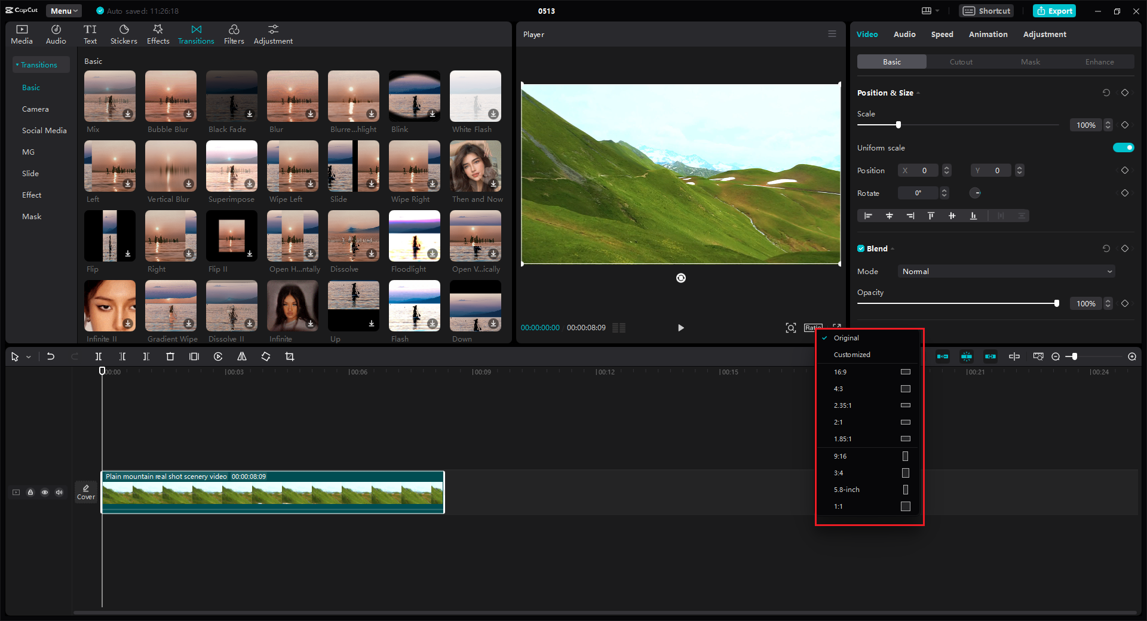Select the Wipe Right transition thumbnail
1147x621 pixels.
[x=414, y=166]
